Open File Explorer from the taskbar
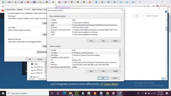 pyautogui.click(x=71, y=93)
